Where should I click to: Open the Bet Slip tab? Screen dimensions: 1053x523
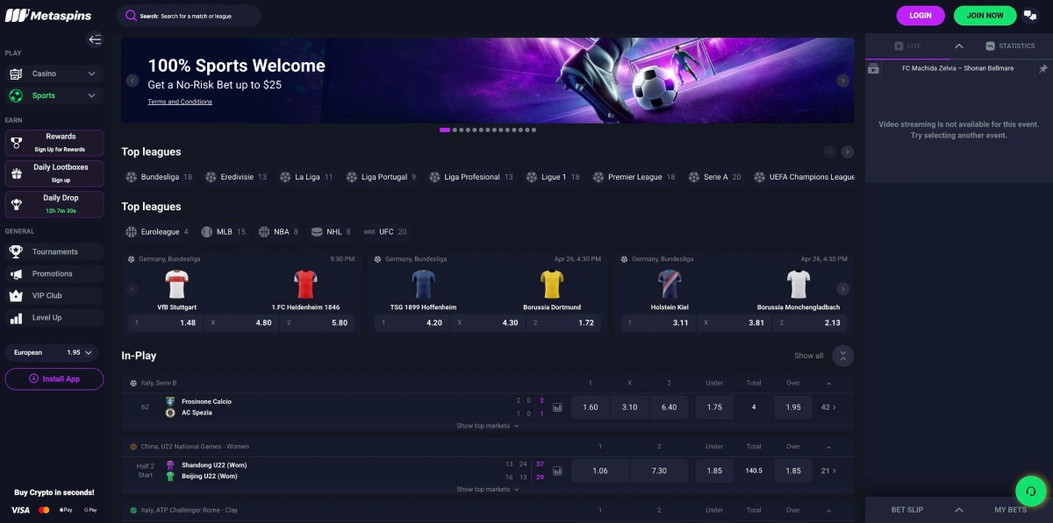pyautogui.click(x=908, y=510)
